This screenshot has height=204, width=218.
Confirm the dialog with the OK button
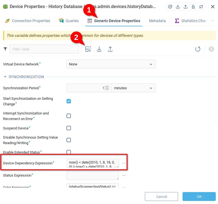tap(199, 197)
